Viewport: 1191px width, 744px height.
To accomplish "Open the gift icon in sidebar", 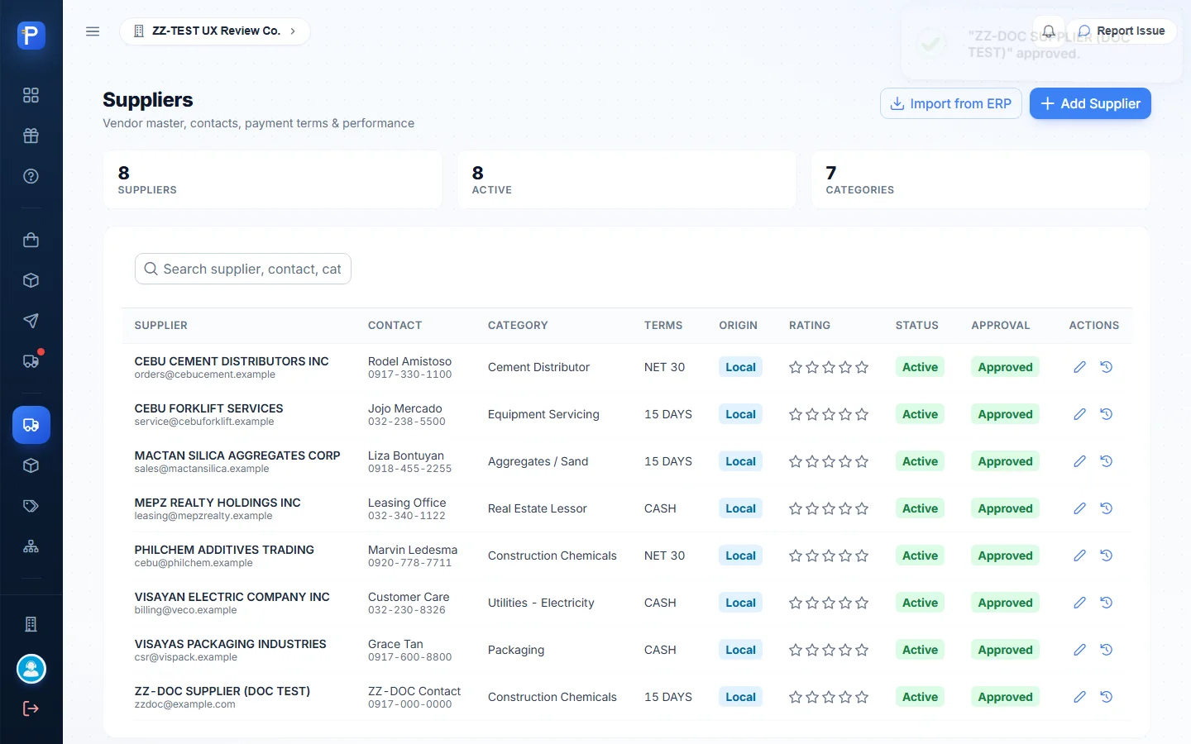I will click(31, 136).
